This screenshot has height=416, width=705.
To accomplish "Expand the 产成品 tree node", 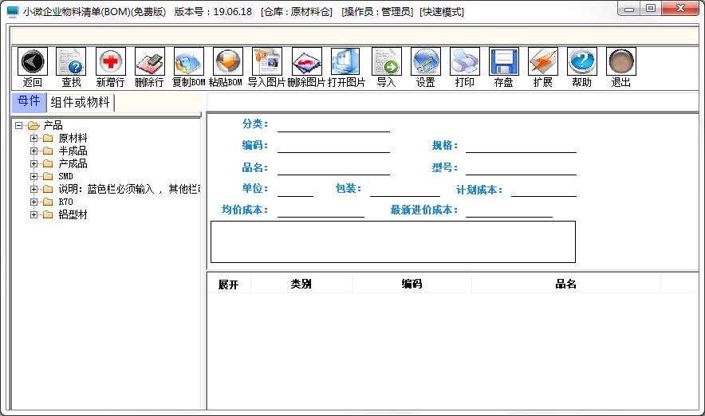I will pos(33,163).
